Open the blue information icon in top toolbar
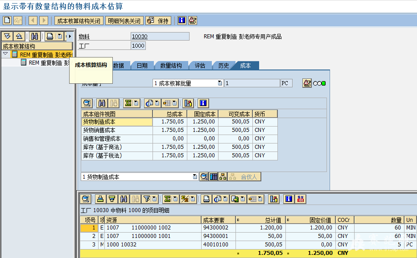 (x=182, y=20)
